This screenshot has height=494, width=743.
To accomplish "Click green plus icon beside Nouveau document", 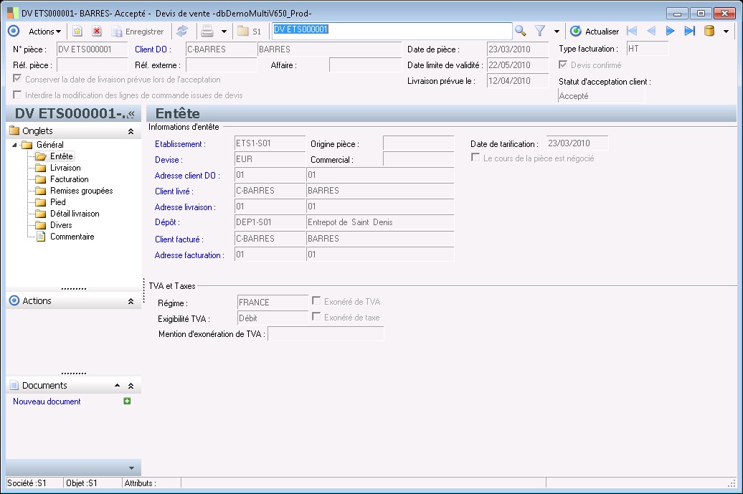I will 127,402.
